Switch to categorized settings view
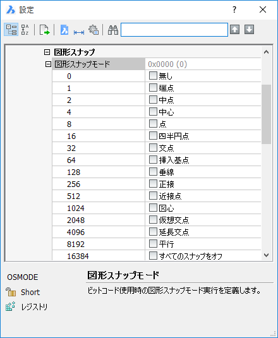The image size is (278, 338). (x=11, y=30)
